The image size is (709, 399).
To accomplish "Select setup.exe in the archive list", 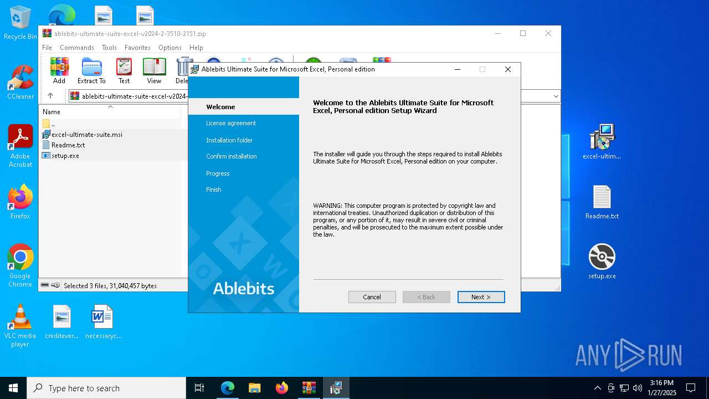I will pos(60,156).
